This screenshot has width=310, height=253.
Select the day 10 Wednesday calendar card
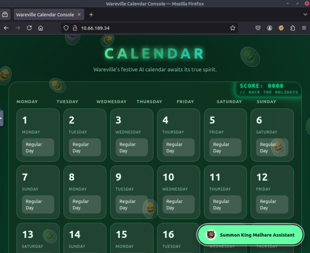pos(178,192)
